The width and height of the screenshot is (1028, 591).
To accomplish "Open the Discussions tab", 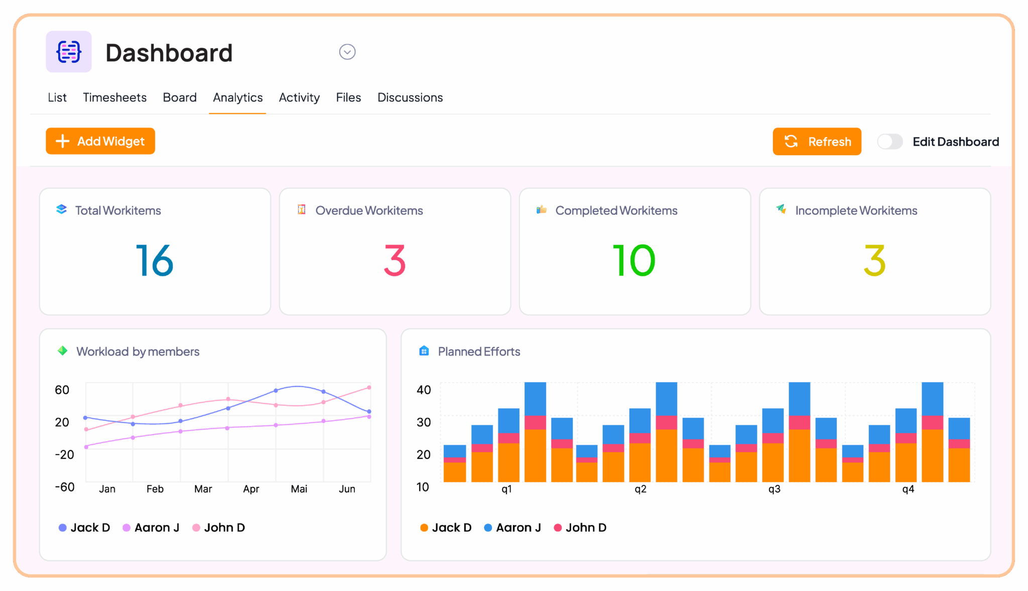I will click(410, 97).
